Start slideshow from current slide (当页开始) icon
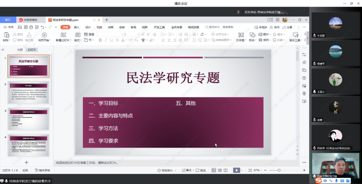The image size is (362, 184). point(44,35)
